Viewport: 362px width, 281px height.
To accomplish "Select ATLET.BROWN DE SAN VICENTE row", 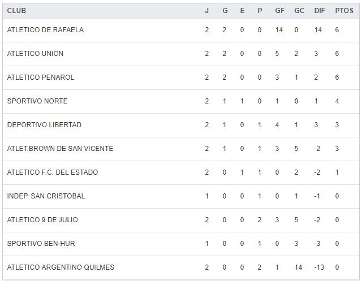I will (x=60, y=149).
